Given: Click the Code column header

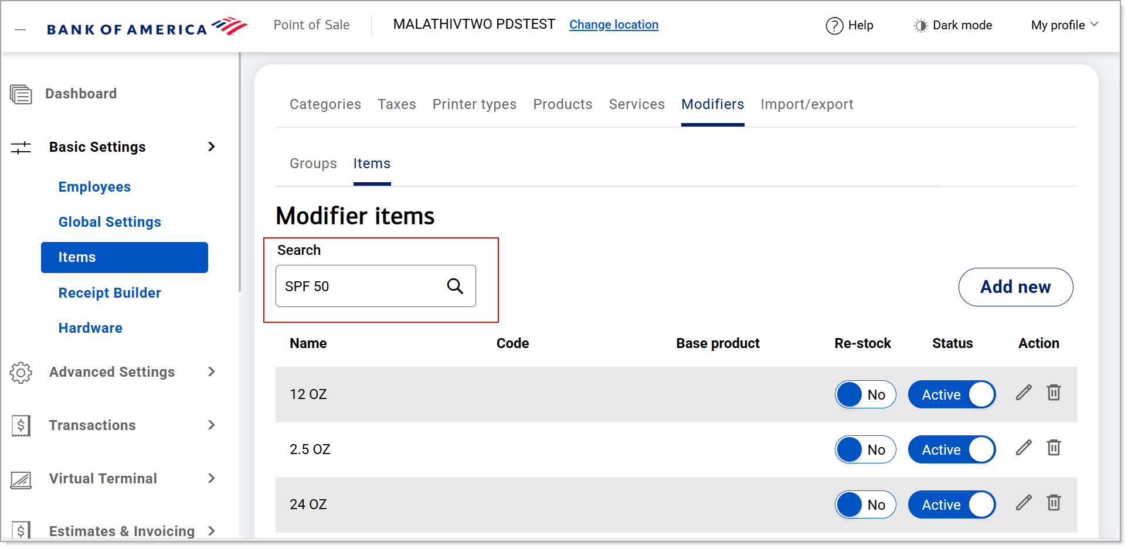Looking at the screenshot, I should [512, 344].
